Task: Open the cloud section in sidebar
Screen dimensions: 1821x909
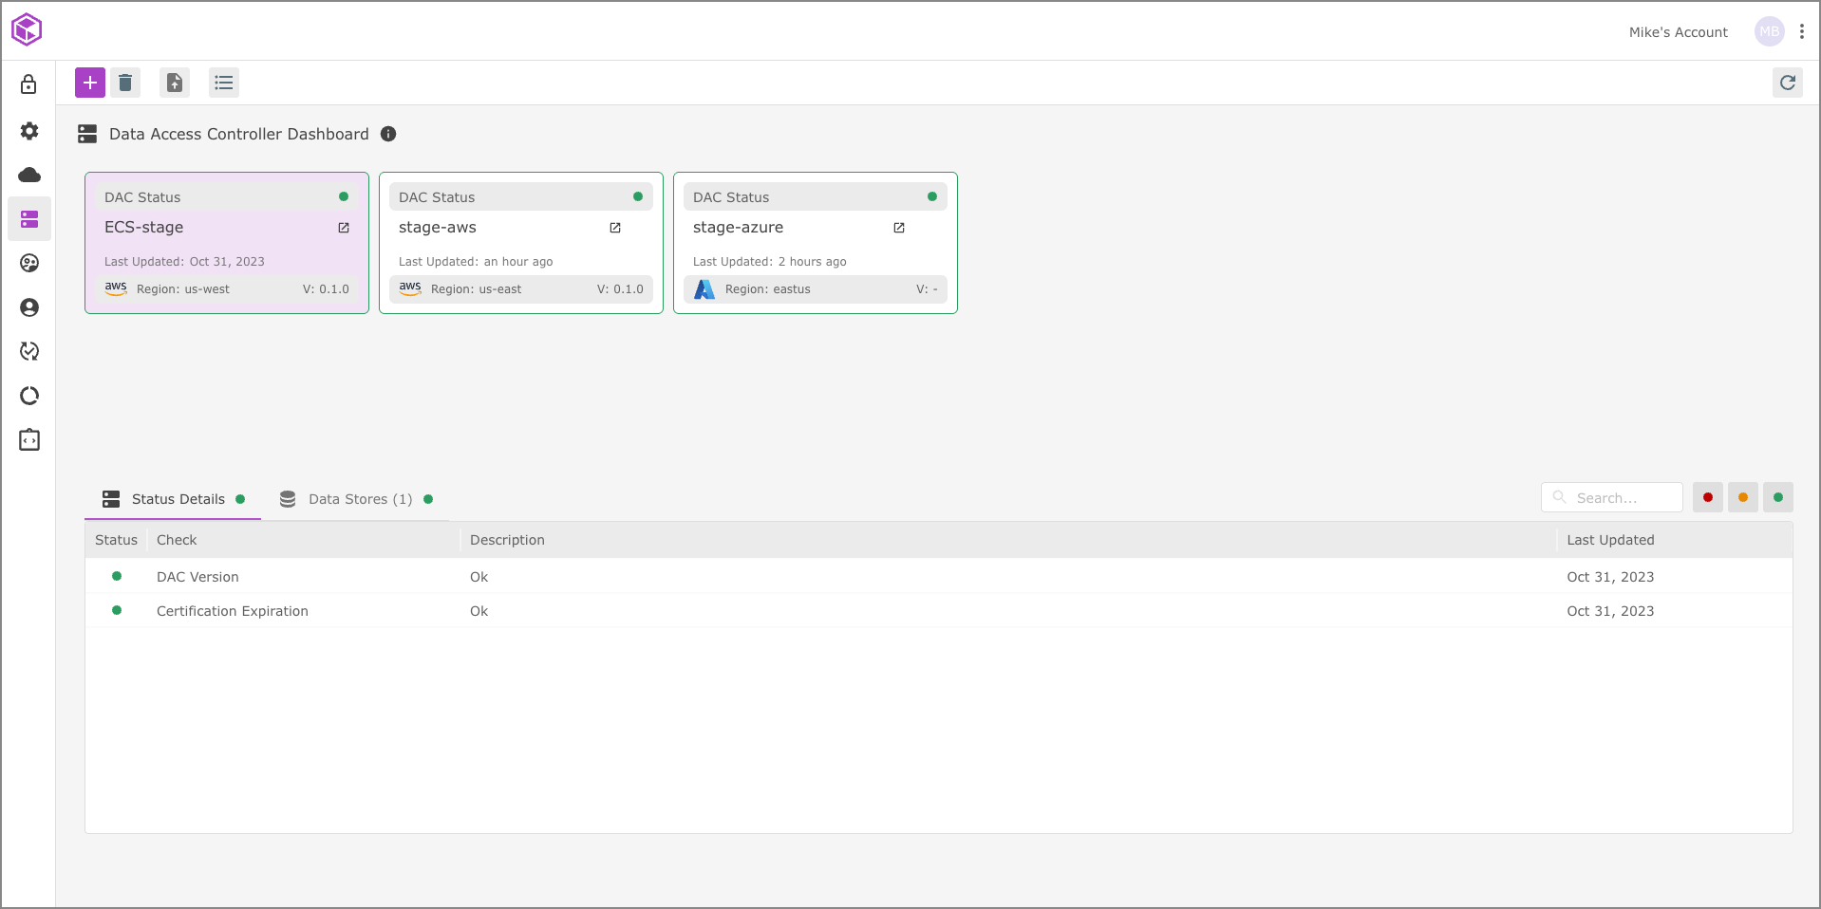Action: (x=29, y=175)
